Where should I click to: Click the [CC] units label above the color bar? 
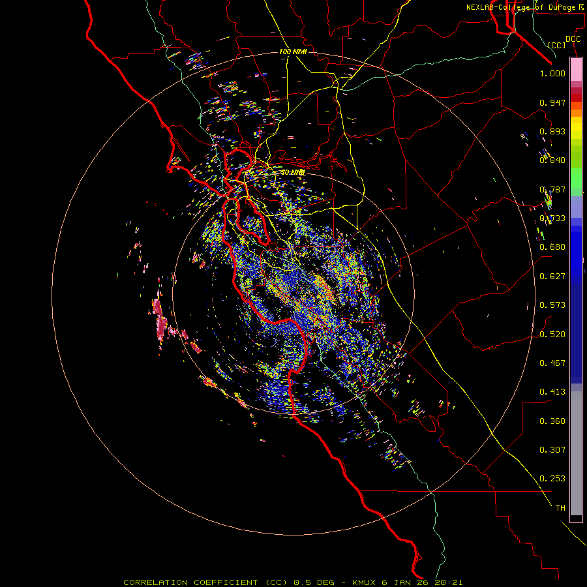557,45
